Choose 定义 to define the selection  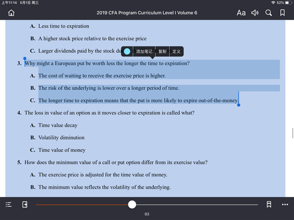click(x=176, y=51)
